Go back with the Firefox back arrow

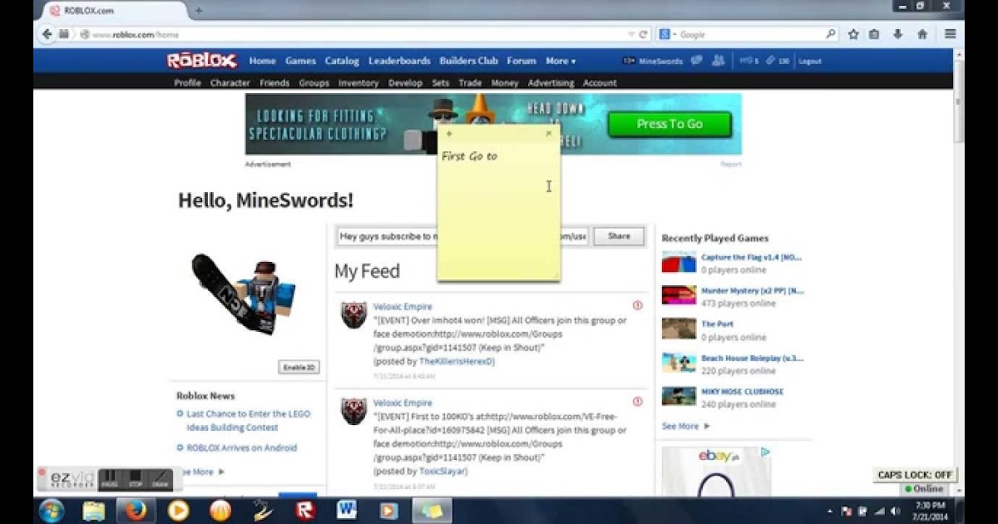(x=47, y=34)
